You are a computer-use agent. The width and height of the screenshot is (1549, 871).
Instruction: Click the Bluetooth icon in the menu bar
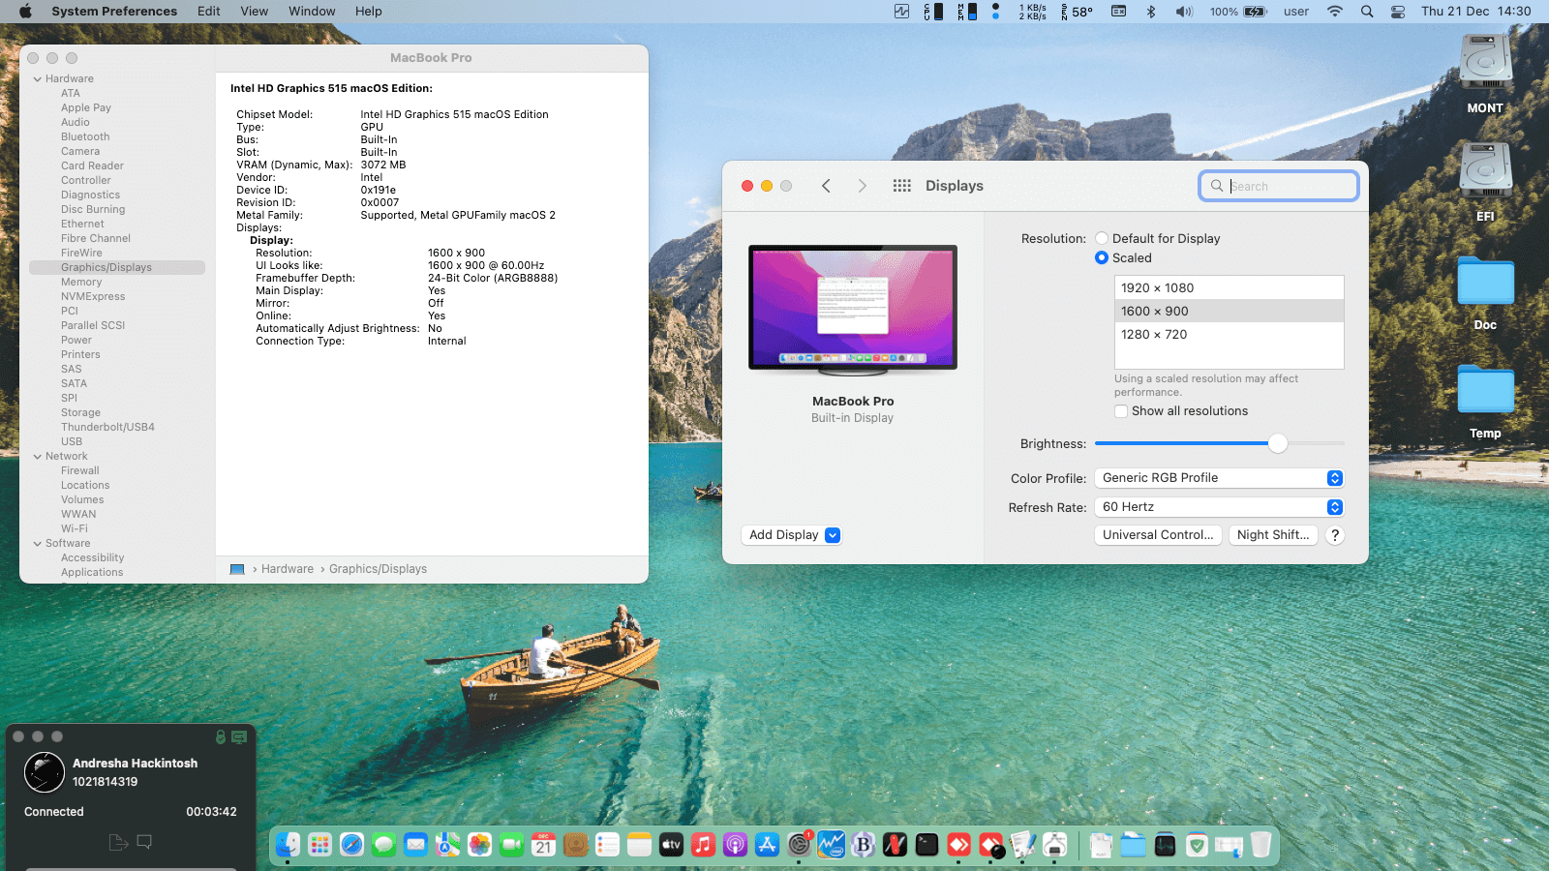tap(1151, 12)
